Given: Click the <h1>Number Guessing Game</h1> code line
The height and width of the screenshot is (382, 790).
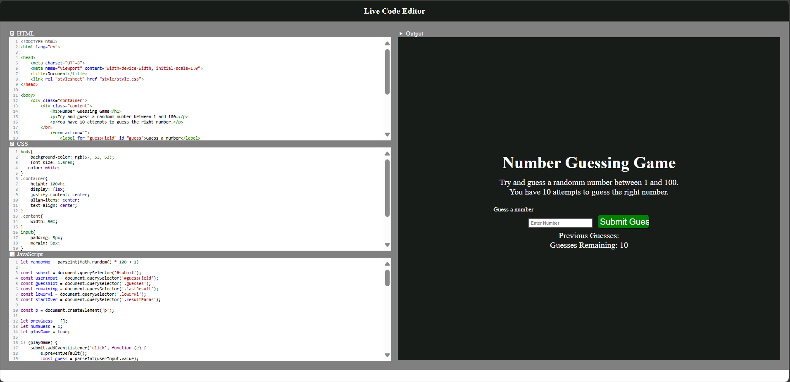Looking at the screenshot, I should point(86,112).
